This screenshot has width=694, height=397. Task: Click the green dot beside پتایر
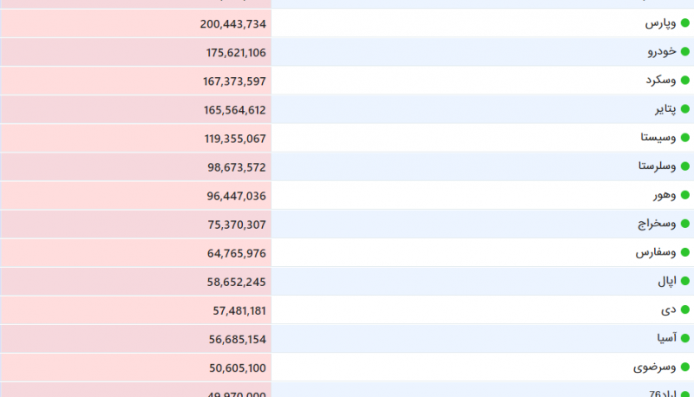point(685,108)
